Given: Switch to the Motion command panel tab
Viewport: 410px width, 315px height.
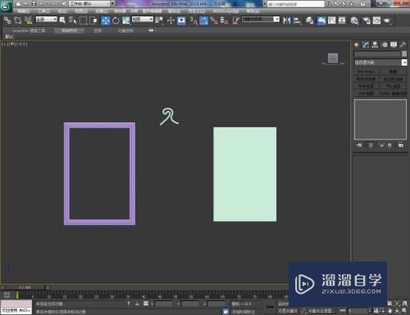Looking at the screenshot, I should (385, 45).
